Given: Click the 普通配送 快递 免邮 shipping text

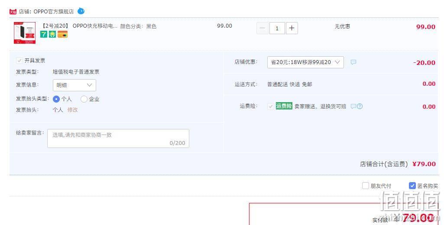Looking at the screenshot, I should (290, 84).
